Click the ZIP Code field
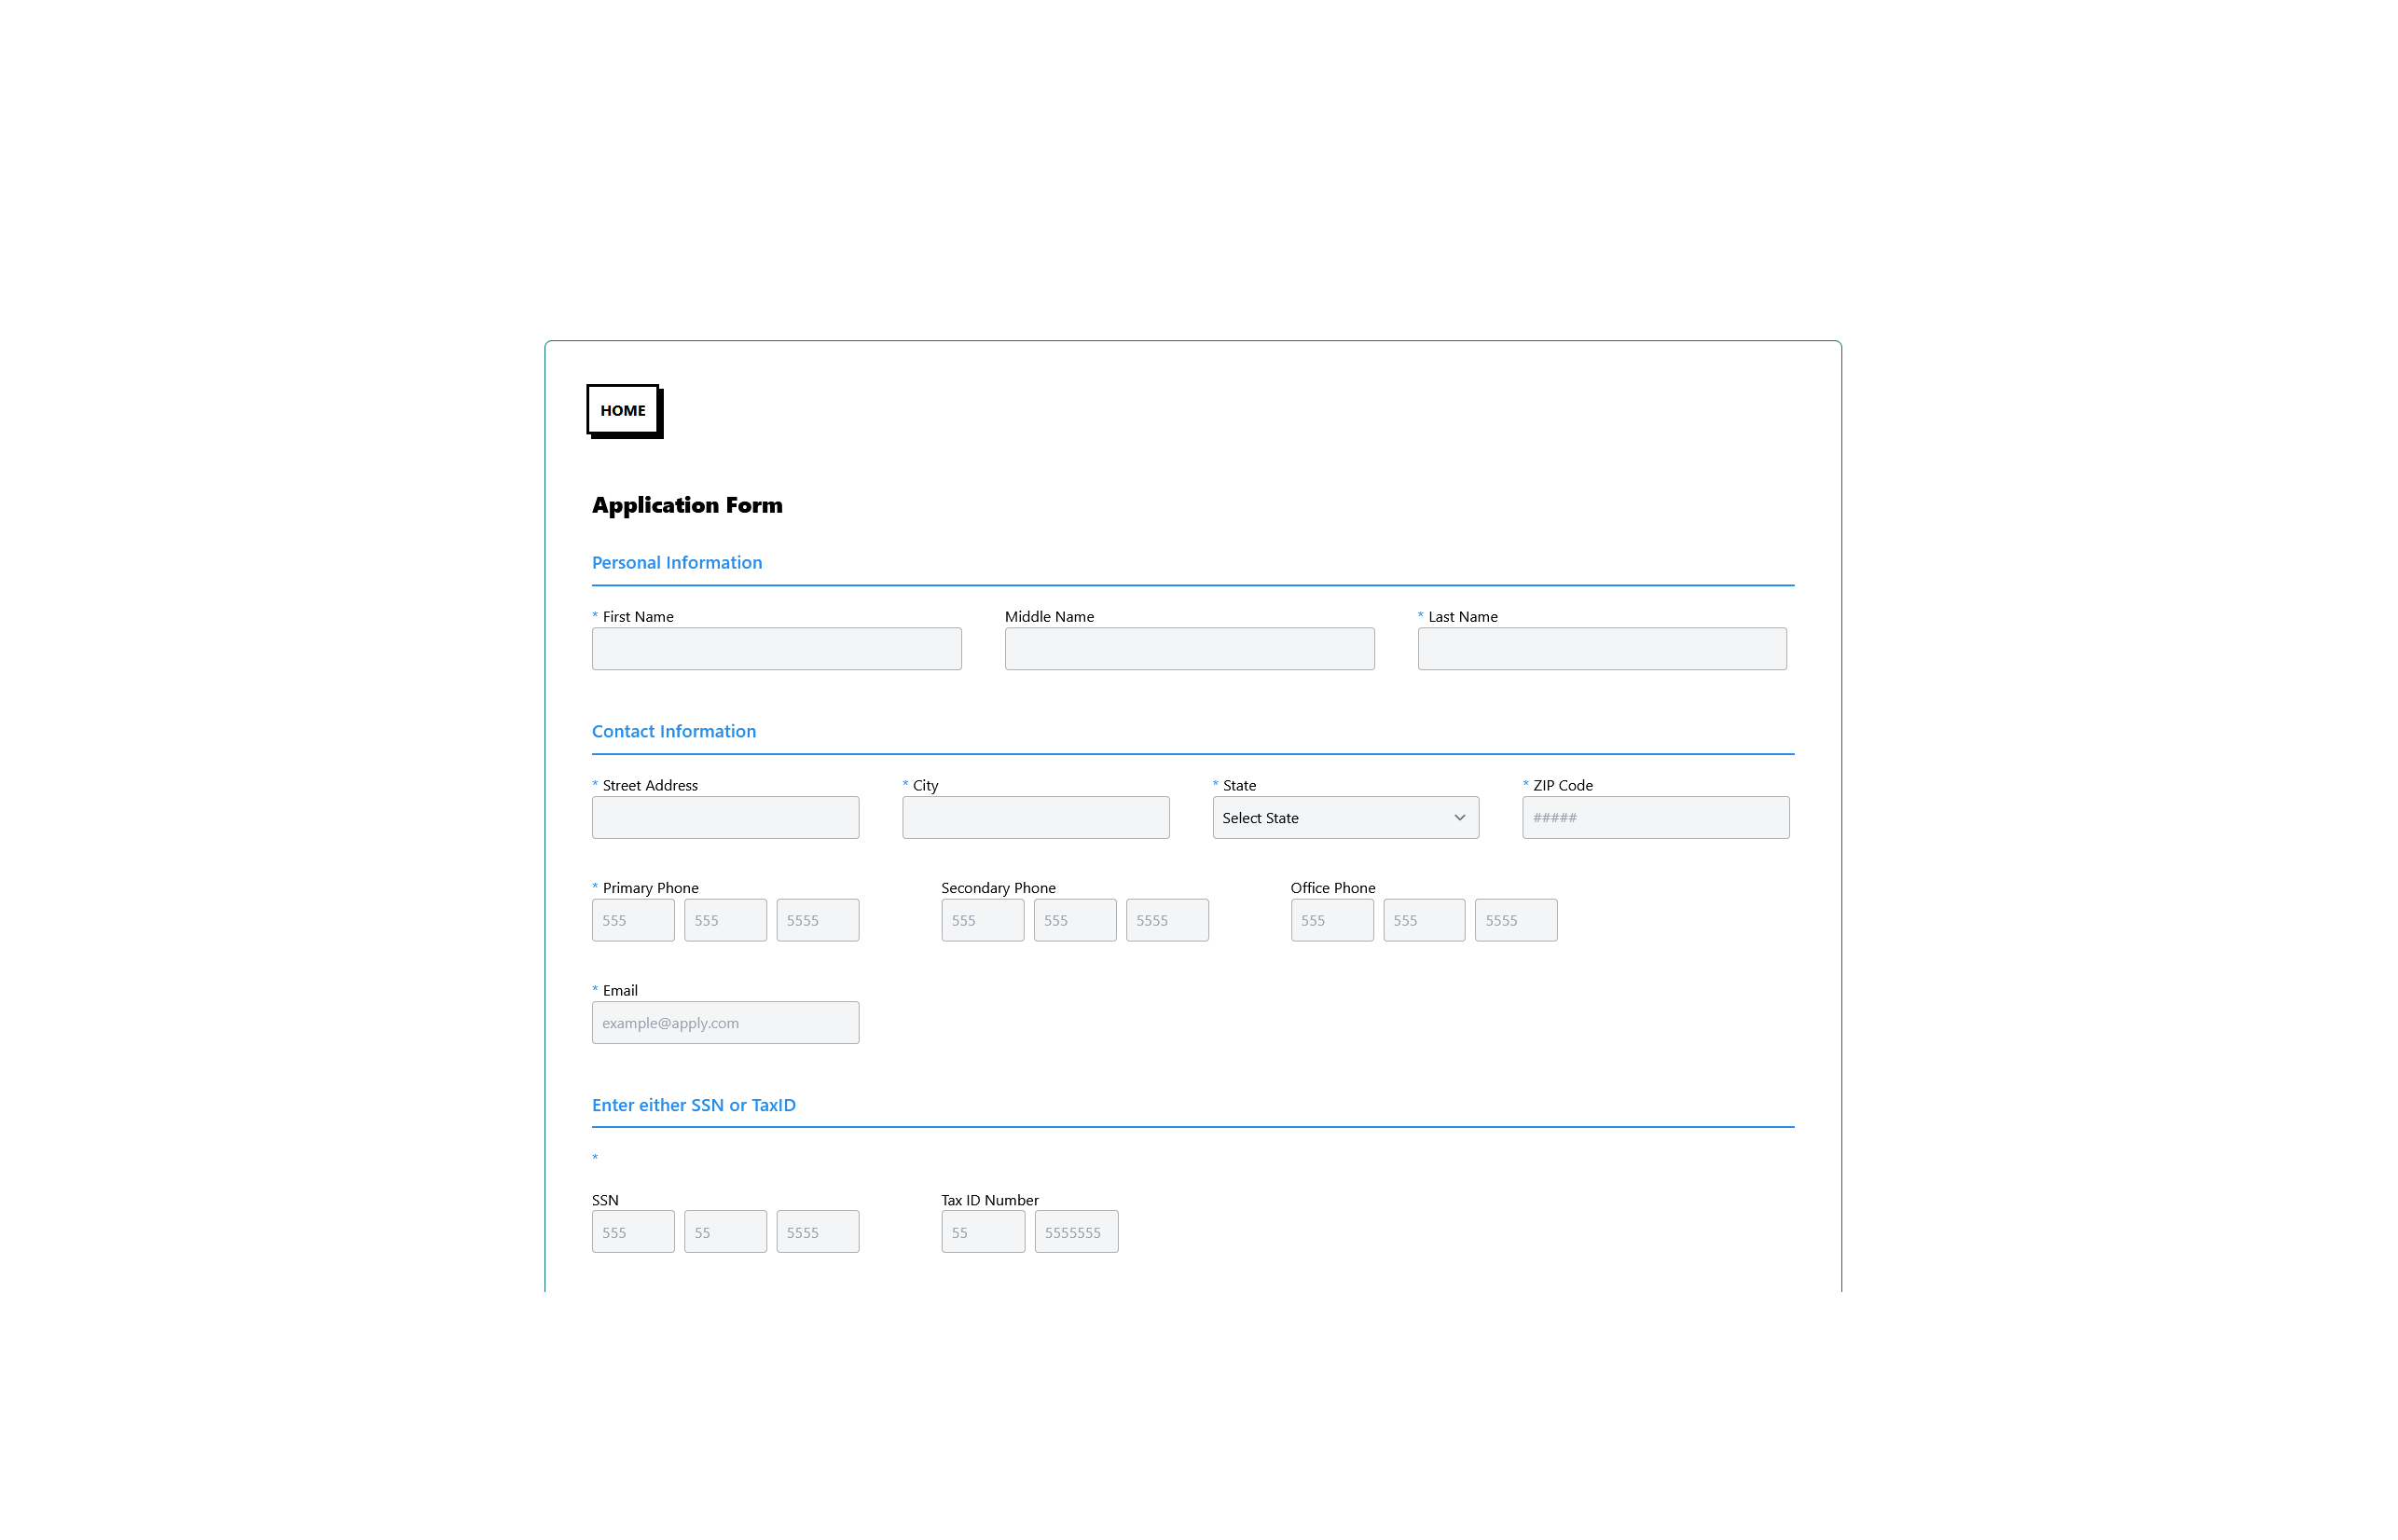 coord(1655,818)
